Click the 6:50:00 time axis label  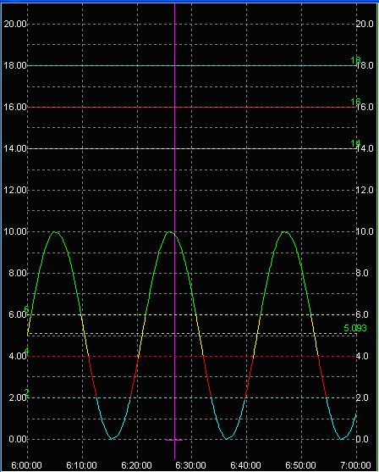click(300, 465)
